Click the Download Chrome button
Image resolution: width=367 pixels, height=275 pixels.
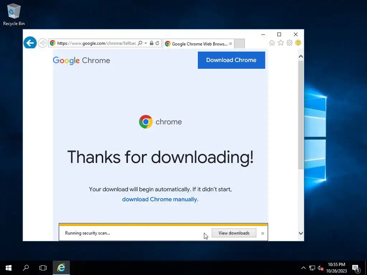pos(231,60)
